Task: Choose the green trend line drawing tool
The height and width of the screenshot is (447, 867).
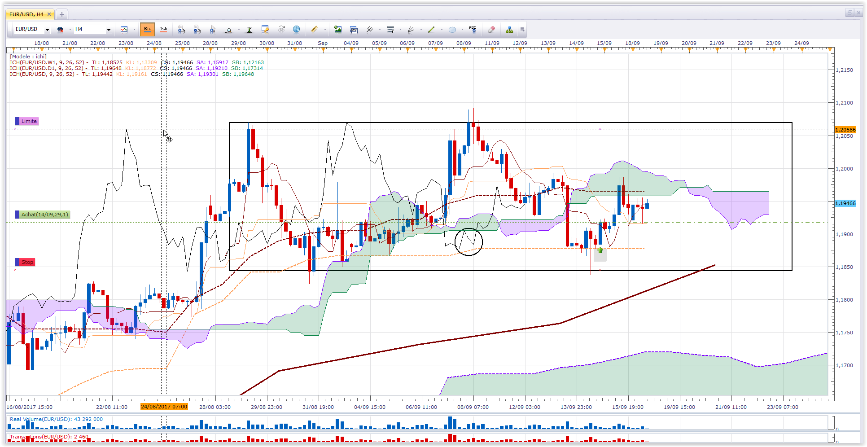Action: [431, 30]
